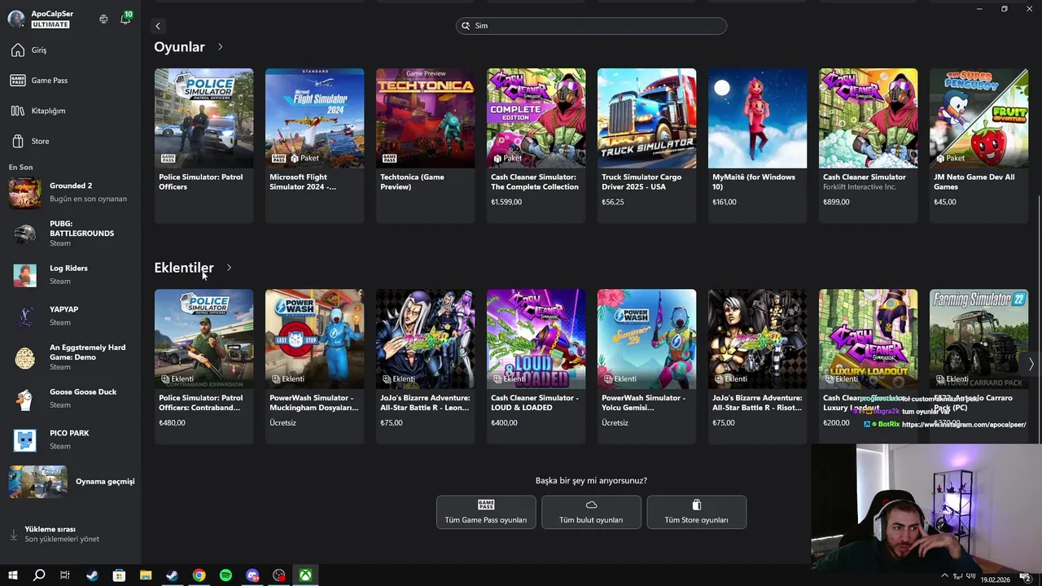Open JoJo's Bizarre Adventure Risotto add-on
Image resolution: width=1042 pixels, height=586 pixels.
[757, 366]
